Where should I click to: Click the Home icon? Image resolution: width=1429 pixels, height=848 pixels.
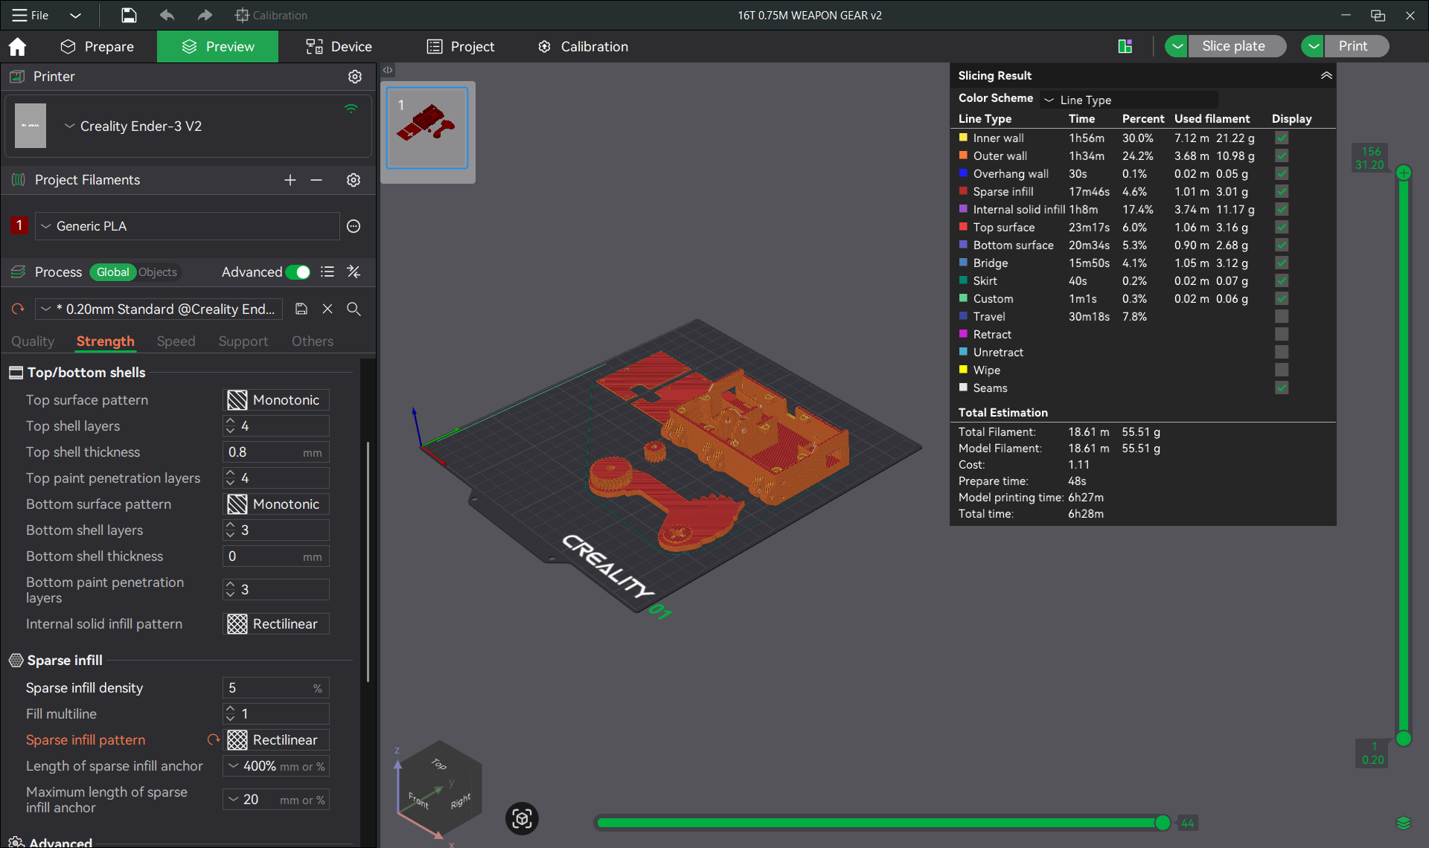(17, 47)
